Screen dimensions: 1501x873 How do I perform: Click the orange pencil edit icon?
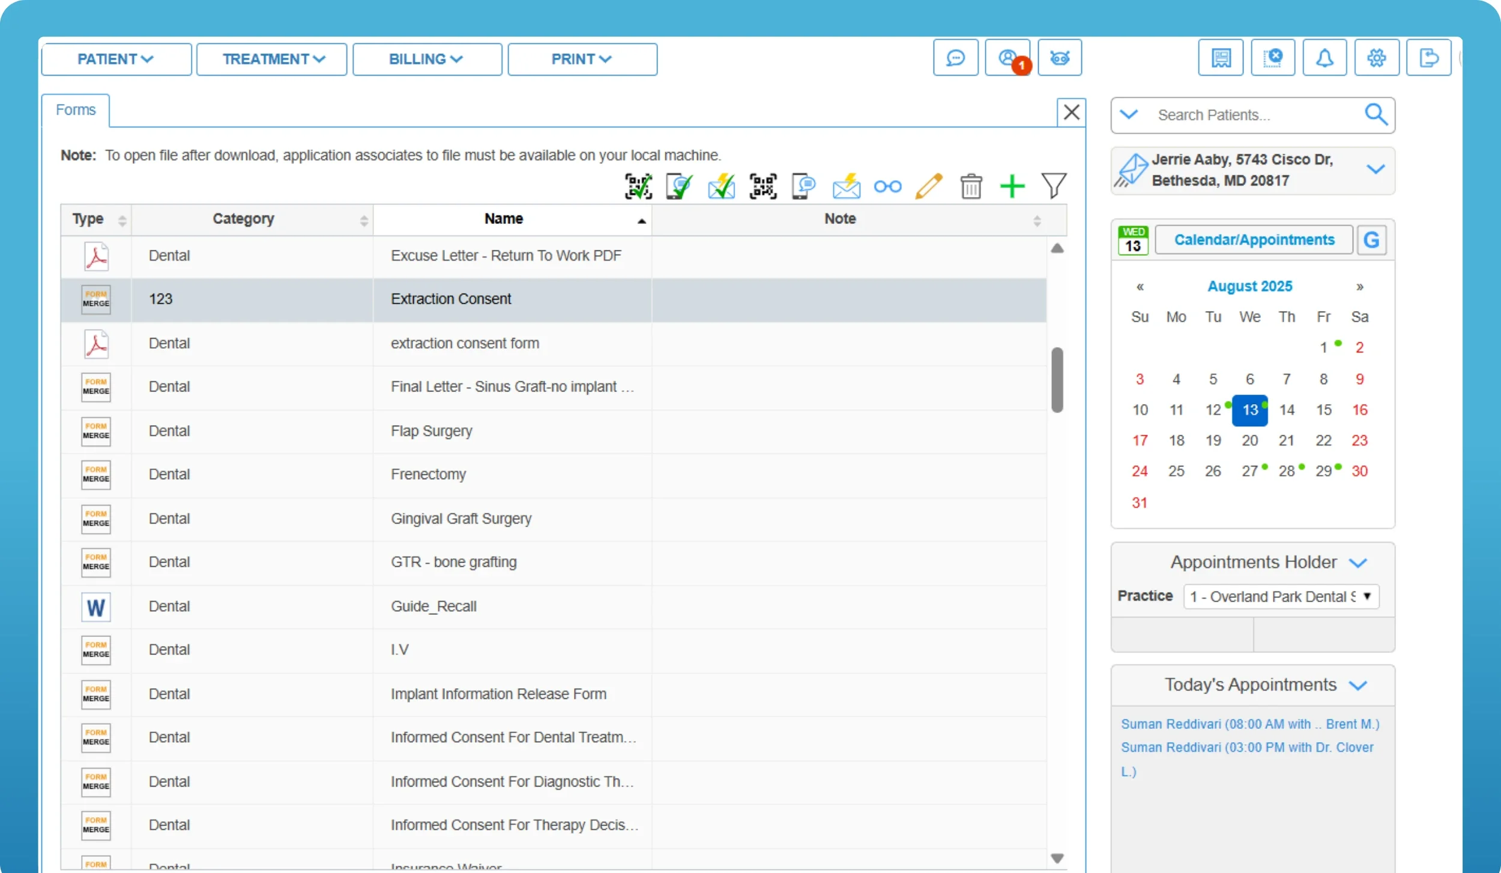click(928, 186)
